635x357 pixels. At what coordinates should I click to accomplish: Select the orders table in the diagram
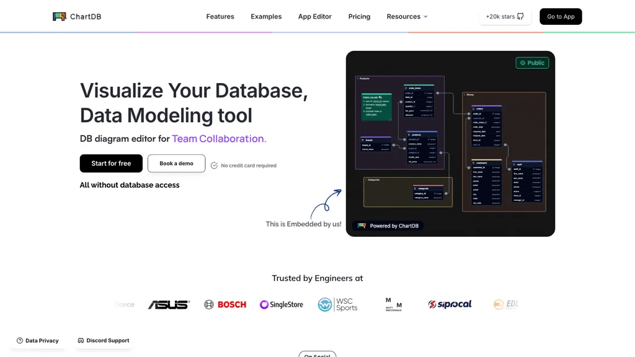[x=487, y=126]
